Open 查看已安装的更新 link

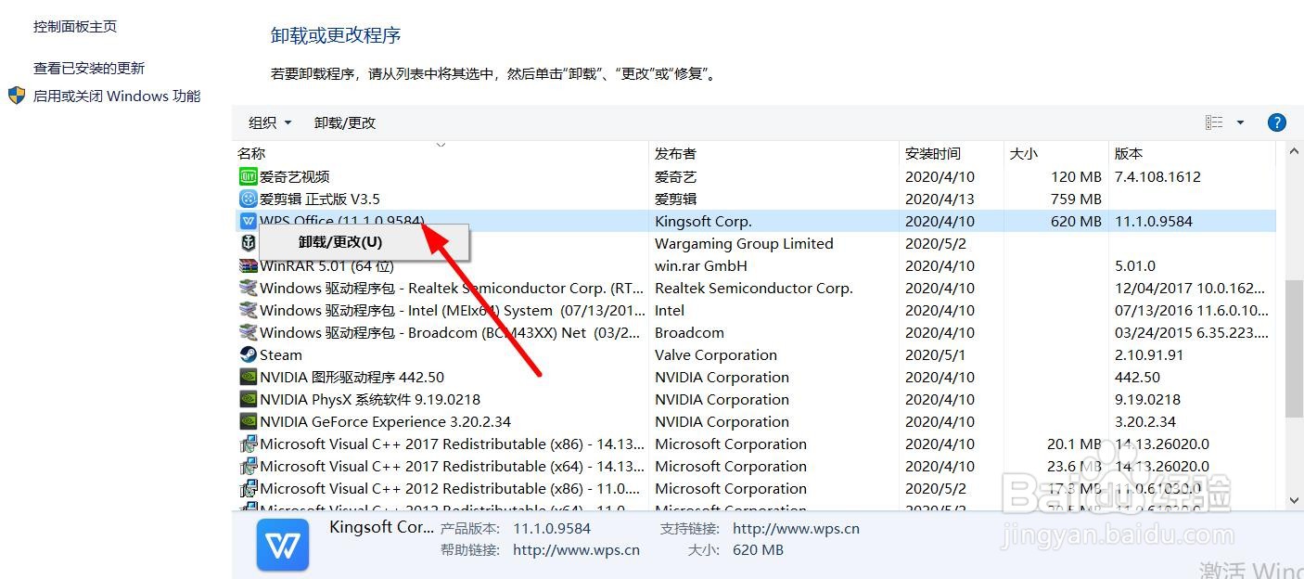point(89,68)
